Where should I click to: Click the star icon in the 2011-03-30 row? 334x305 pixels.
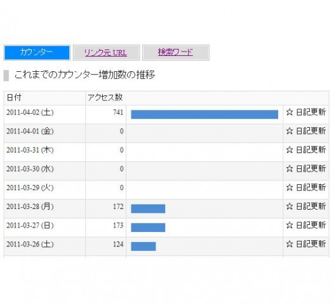(290, 168)
